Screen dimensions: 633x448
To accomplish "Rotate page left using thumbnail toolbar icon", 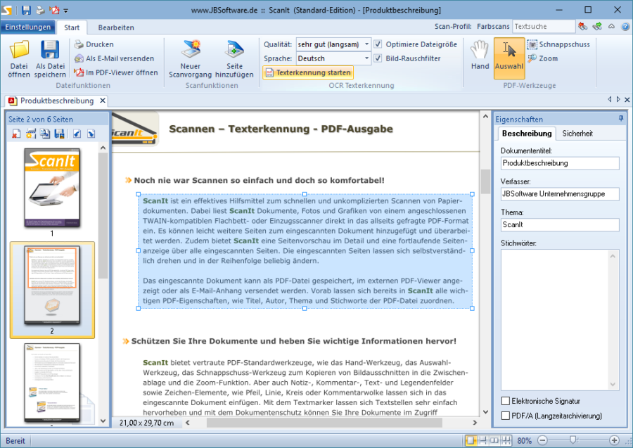I will (x=77, y=134).
